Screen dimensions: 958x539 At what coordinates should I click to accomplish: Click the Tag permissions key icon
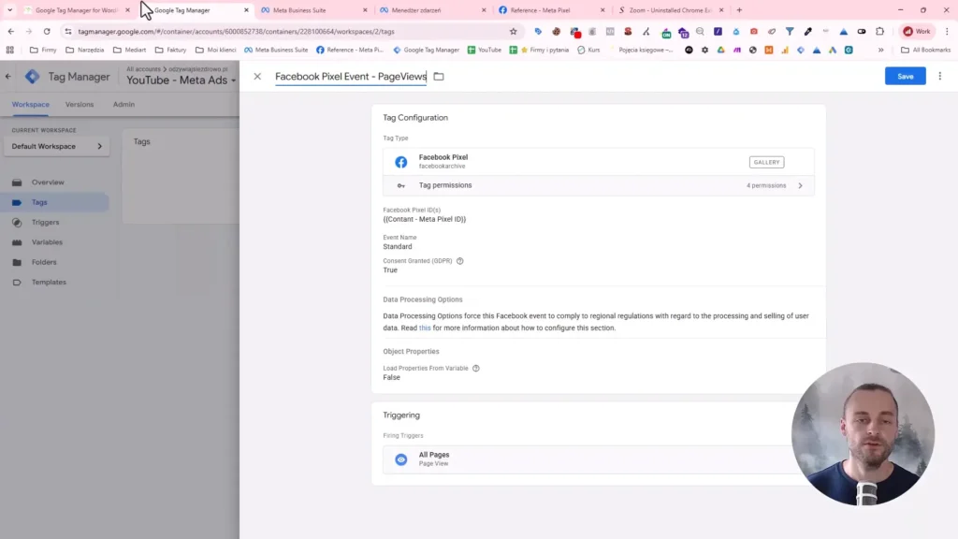pyautogui.click(x=400, y=186)
